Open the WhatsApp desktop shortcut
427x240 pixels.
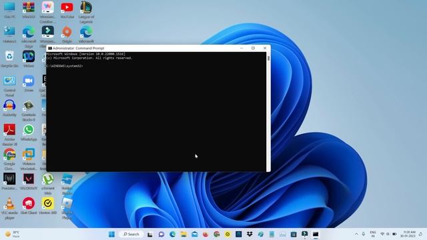pos(29,133)
